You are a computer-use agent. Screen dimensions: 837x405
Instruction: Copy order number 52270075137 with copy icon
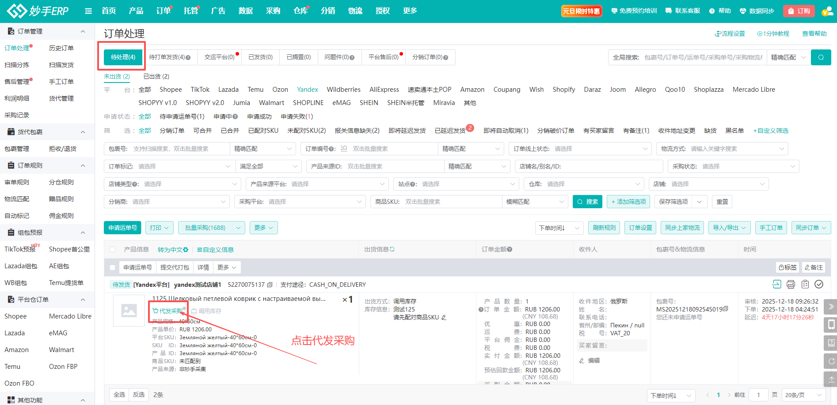270,285
